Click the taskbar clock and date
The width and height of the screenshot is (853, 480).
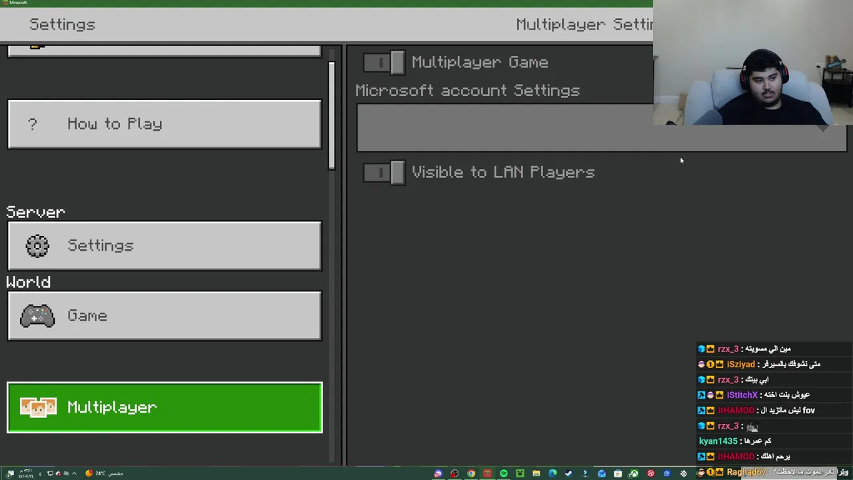pyautogui.click(x=26, y=473)
